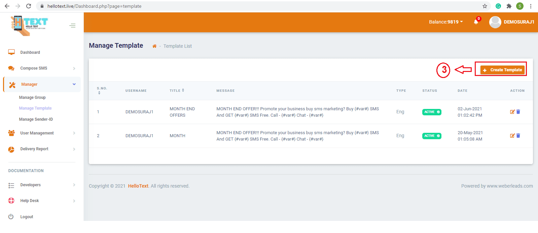Screen dimensions: 538x233
Task: Click edit icon for the second template row
Action: pyautogui.click(x=512, y=136)
